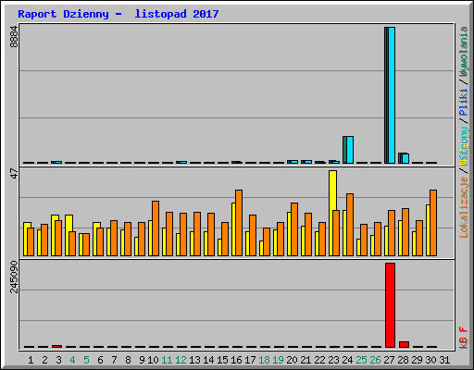This screenshot has height=370, width=474.
Task: Click green day label 4
Action: pyautogui.click(x=72, y=360)
